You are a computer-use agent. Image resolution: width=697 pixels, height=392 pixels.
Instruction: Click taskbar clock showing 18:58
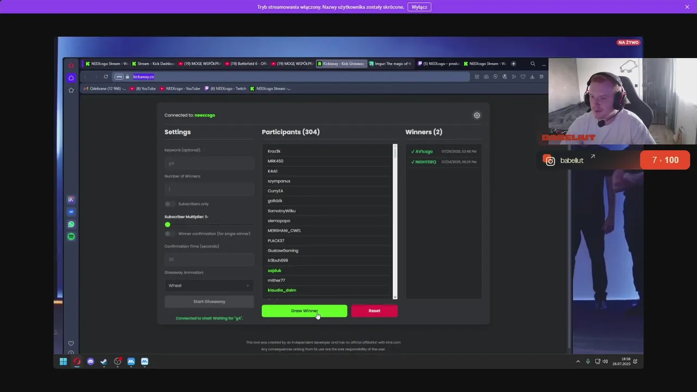(x=621, y=362)
